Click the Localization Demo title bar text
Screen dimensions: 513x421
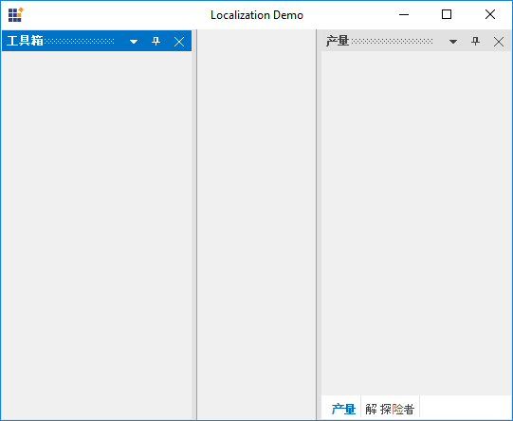[257, 15]
